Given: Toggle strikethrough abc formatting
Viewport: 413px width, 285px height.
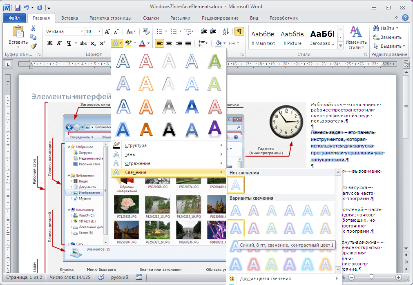Looking at the screenshot, I should click(x=83, y=43).
